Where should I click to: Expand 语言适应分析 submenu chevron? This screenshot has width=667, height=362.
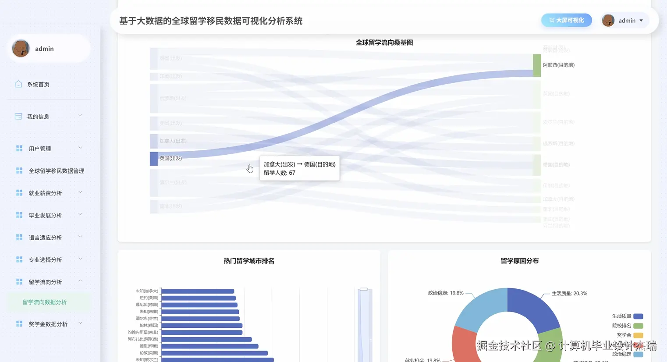pos(80,237)
